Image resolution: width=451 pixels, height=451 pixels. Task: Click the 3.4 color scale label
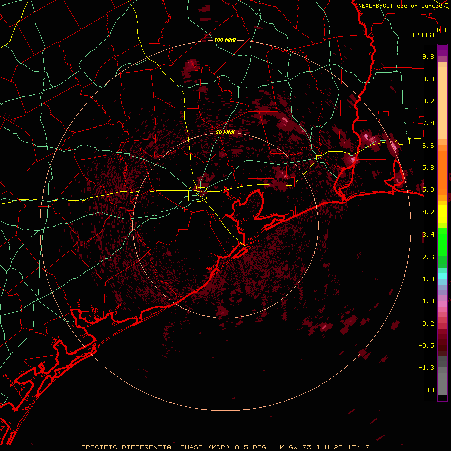pos(428,235)
